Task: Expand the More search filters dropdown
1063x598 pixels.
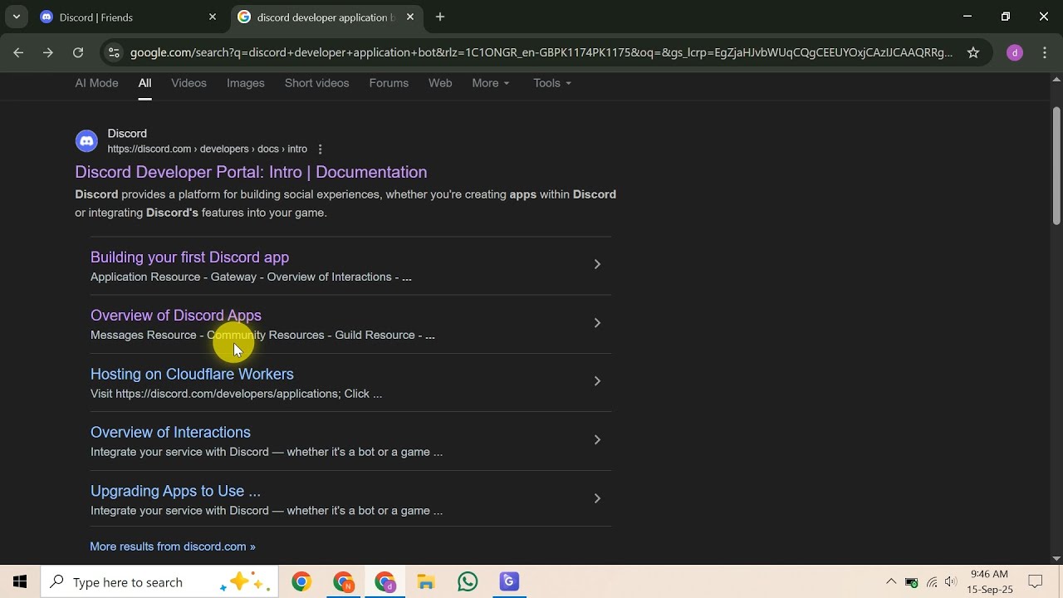Action: pyautogui.click(x=491, y=83)
